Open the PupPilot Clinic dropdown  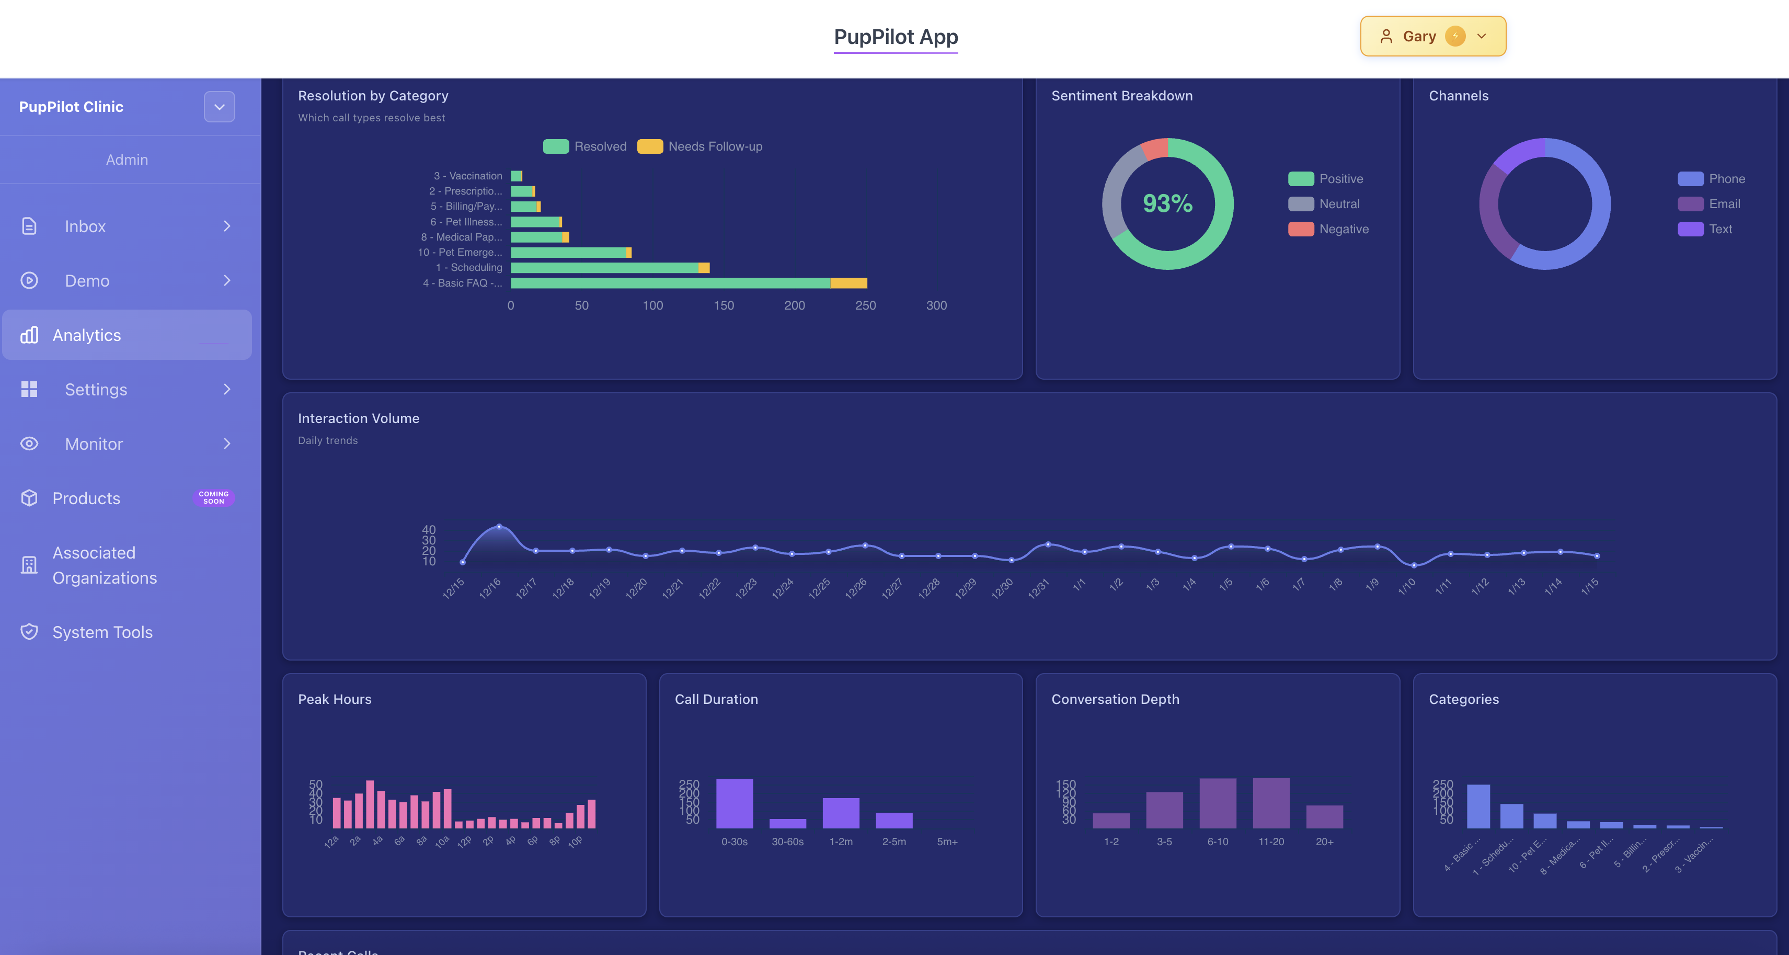point(219,107)
